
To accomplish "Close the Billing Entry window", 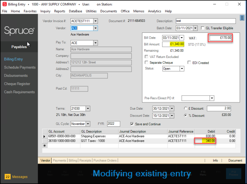I will (239, 4).
